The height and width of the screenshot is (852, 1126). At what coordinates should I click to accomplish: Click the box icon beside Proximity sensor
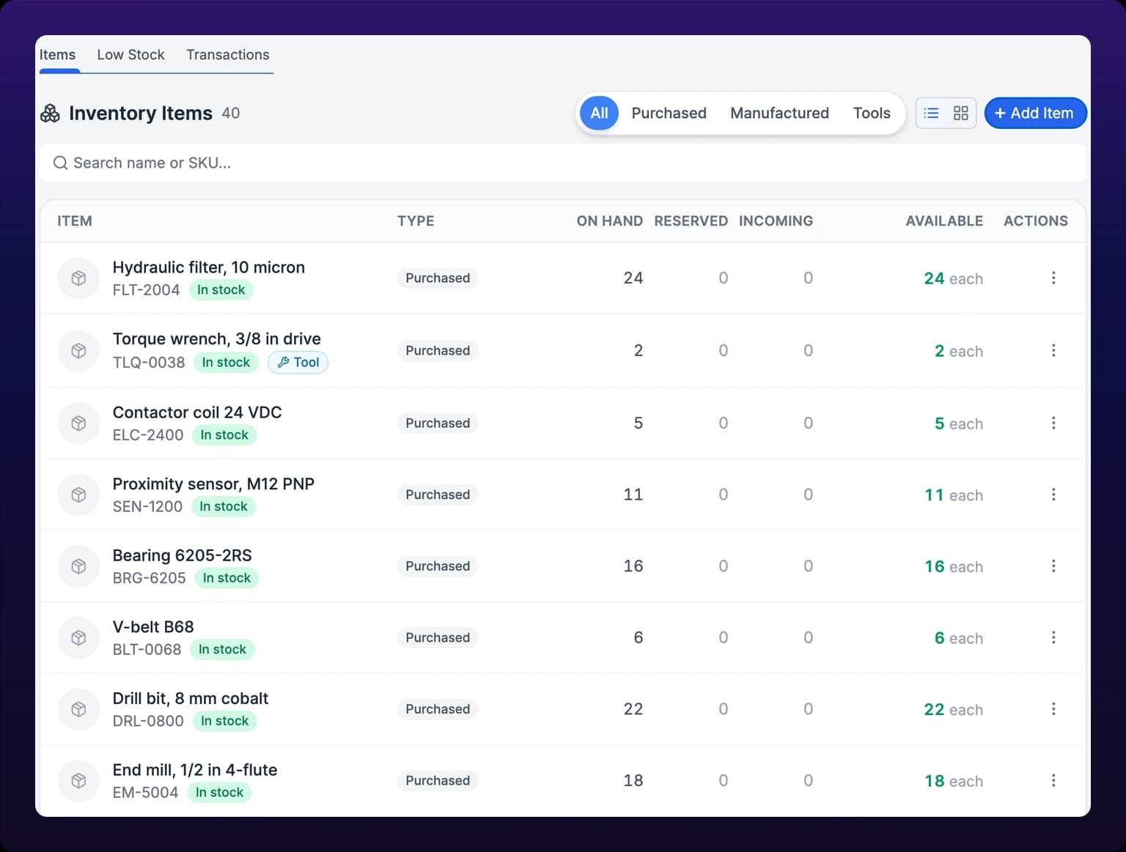(x=78, y=494)
